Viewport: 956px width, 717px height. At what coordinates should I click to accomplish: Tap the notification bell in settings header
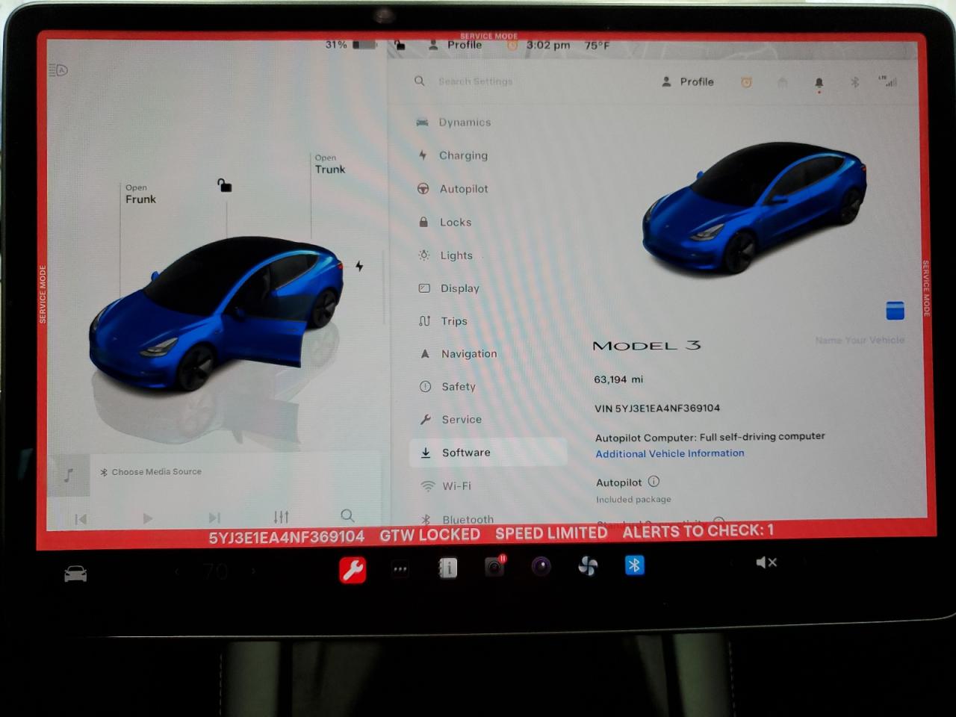tap(819, 83)
